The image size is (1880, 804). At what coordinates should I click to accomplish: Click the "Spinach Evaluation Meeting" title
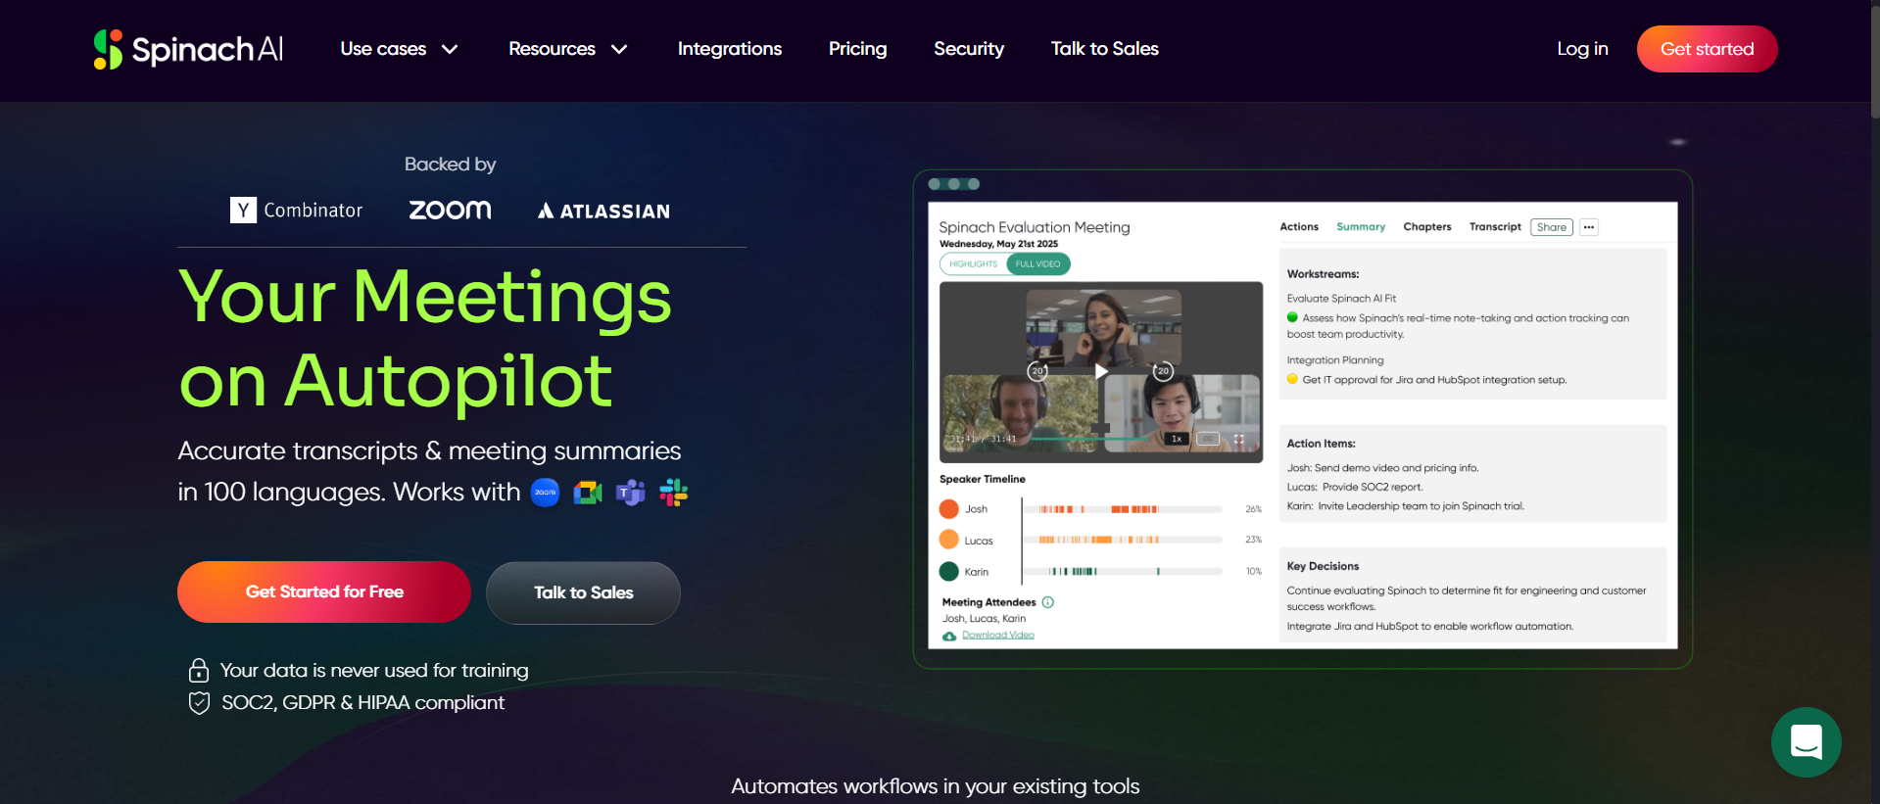[1035, 227]
